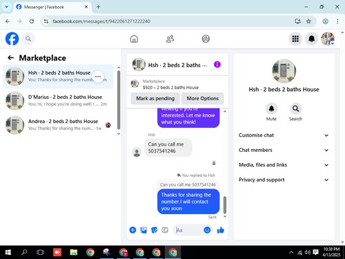The image size is (345, 259).
Task: Click the quoted reply 'Can you call me 5037541246'
Action: 188,184
